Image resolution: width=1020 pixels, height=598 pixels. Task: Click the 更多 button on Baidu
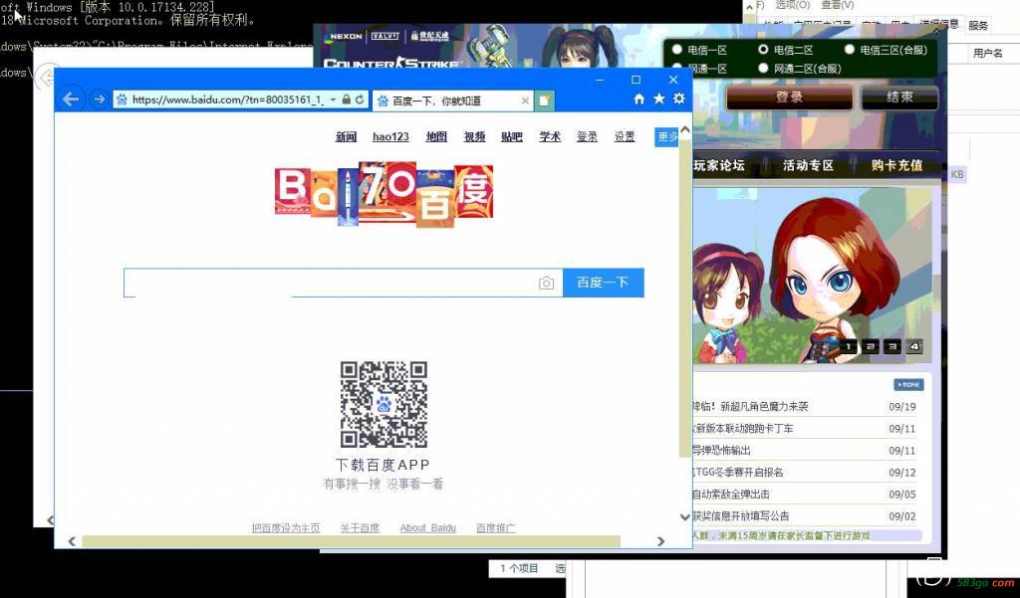point(666,136)
